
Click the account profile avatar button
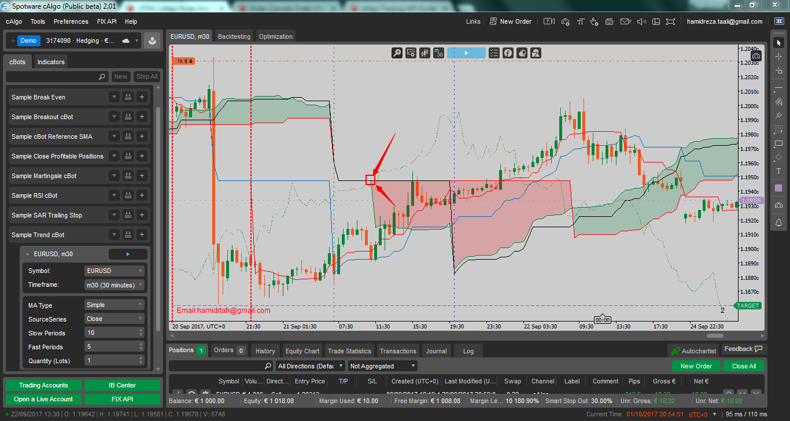[x=152, y=40]
